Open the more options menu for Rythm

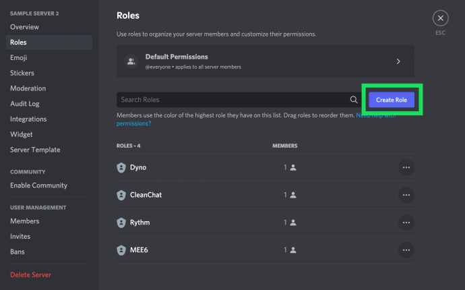406,222
